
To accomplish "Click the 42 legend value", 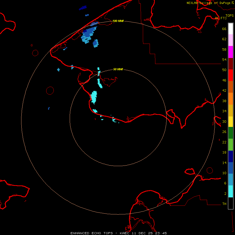I will (224, 91).
